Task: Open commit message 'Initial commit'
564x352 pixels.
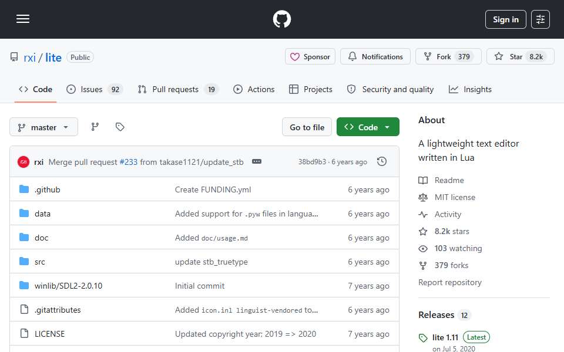Action: (200, 286)
